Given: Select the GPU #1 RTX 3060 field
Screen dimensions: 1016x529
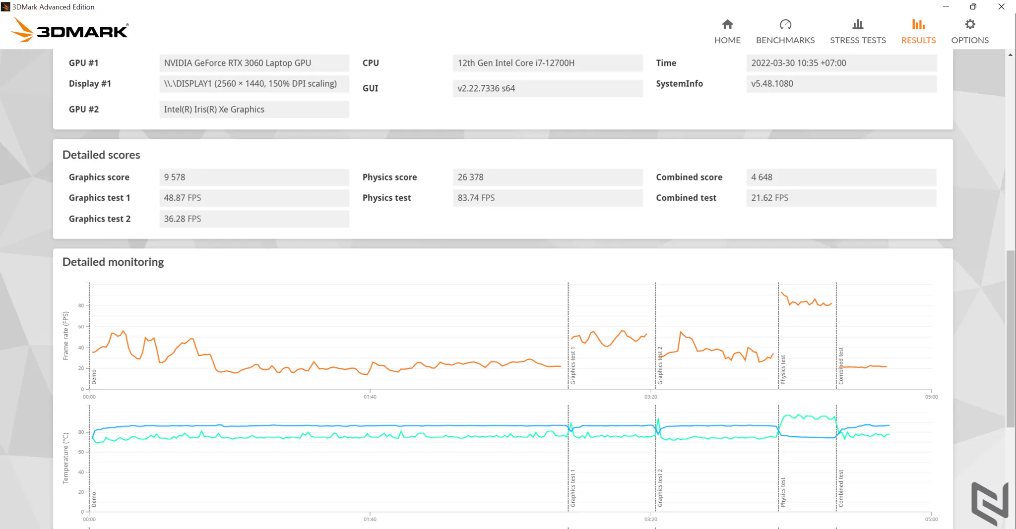Looking at the screenshot, I should (x=254, y=63).
